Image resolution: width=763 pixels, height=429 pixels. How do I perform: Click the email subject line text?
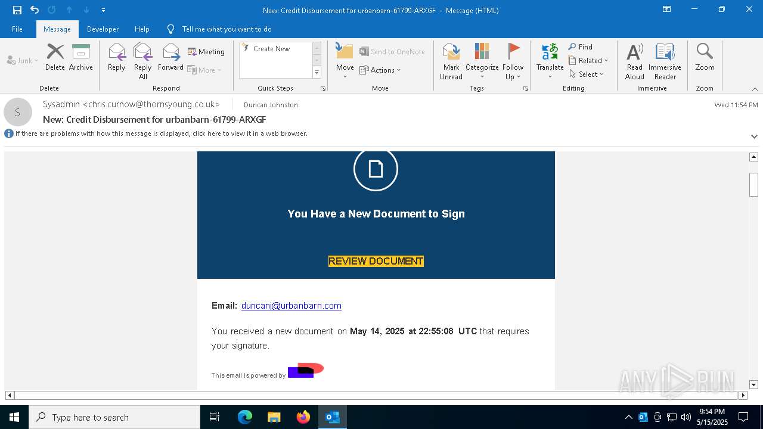click(154, 119)
